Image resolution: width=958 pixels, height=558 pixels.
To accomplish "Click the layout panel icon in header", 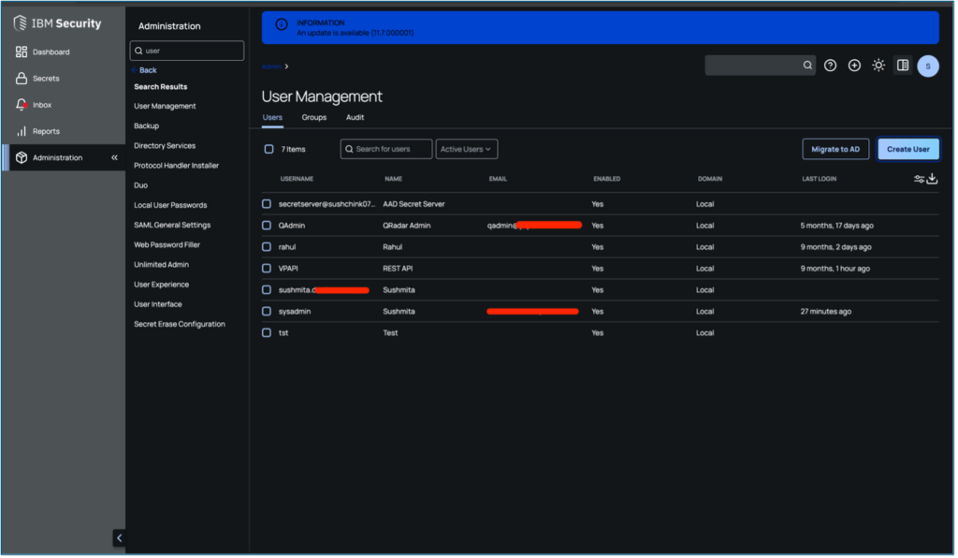I will (x=903, y=66).
